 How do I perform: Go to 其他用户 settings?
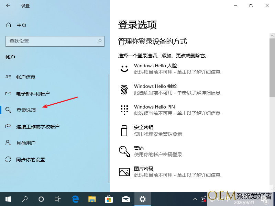pyautogui.click(x=26, y=143)
